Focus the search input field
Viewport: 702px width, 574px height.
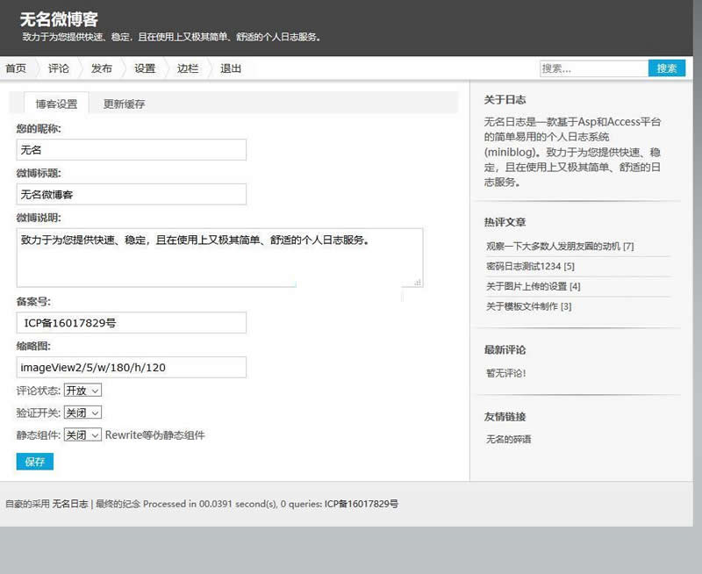coord(593,68)
